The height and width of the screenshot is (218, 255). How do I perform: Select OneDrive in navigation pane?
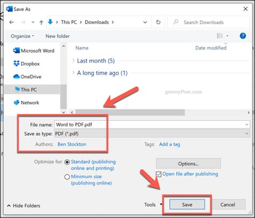(27, 76)
